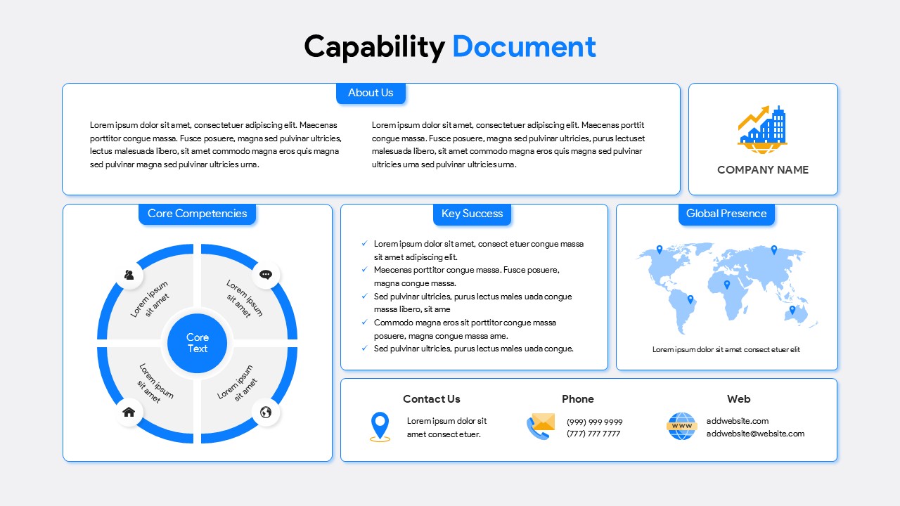This screenshot has height=506, width=900.
Task: Click the map pin over Australia
Action: pyautogui.click(x=792, y=310)
